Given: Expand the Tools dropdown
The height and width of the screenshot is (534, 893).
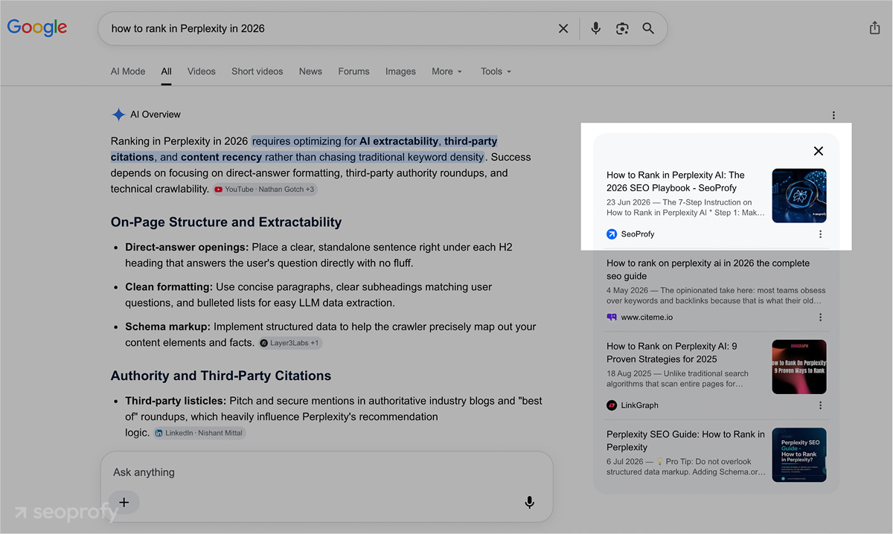Looking at the screenshot, I should pyautogui.click(x=496, y=71).
